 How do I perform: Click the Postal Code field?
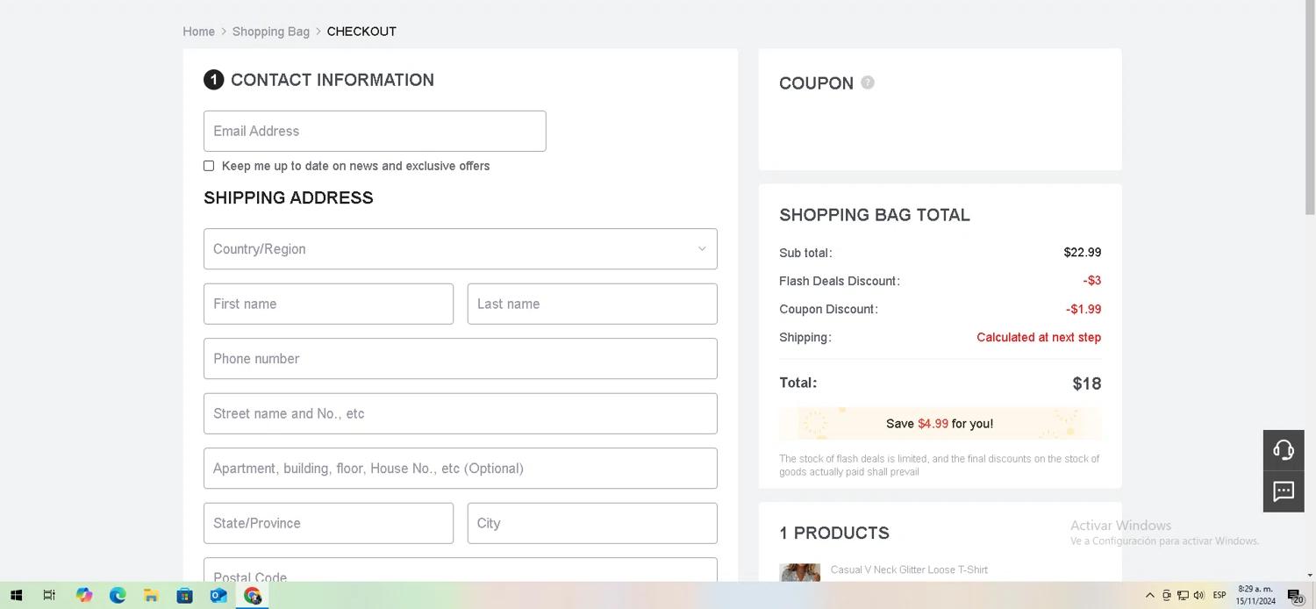point(460,570)
